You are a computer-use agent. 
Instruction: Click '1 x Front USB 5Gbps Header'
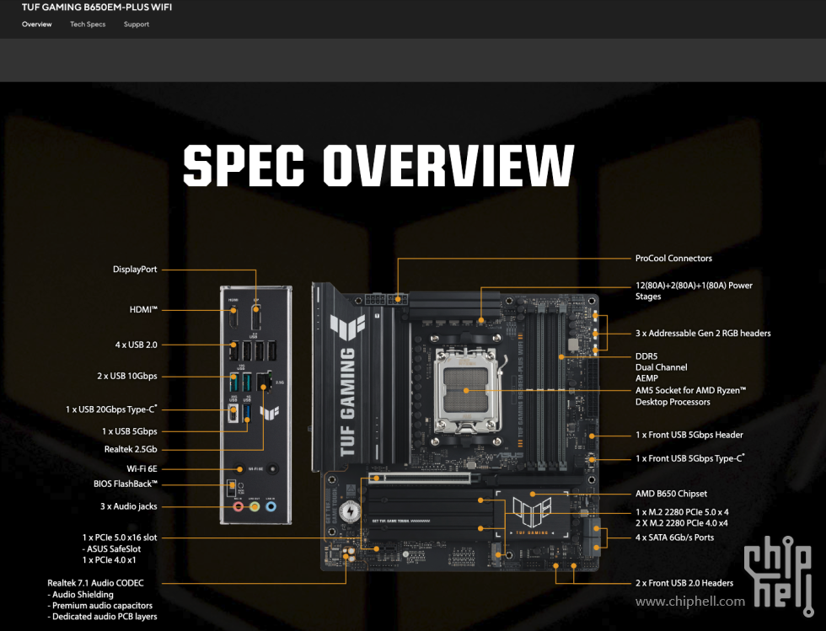click(x=689, y=435)
